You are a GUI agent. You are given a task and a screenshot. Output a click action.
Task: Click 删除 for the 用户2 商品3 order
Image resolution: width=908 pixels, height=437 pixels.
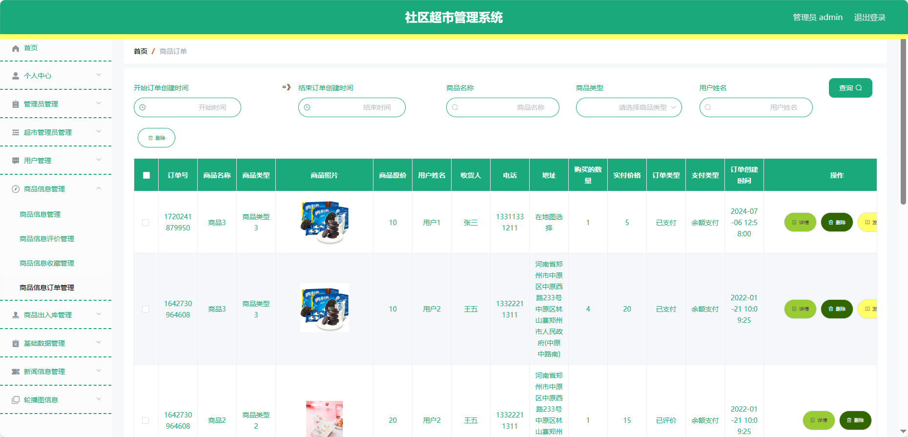(837, 309)
